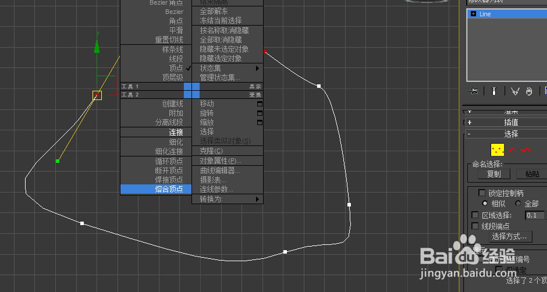Click the Y axis arrow of move gizmo
The image size is (547, 292).
(97, 45)
